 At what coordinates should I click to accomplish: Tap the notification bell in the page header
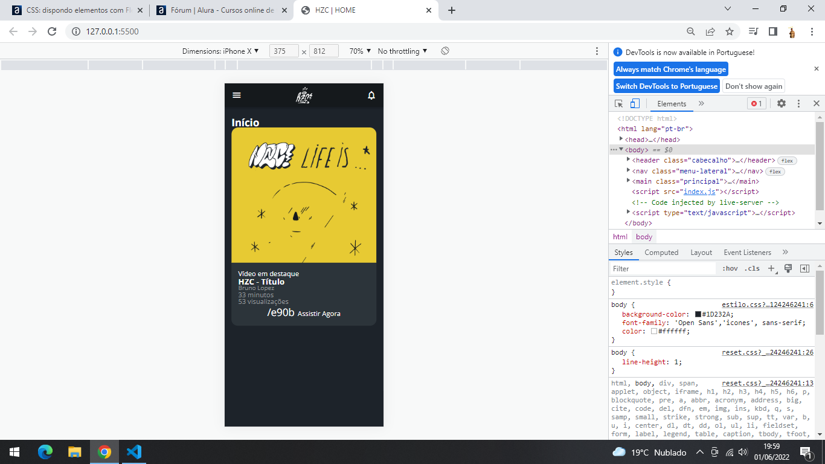point(371,95)
